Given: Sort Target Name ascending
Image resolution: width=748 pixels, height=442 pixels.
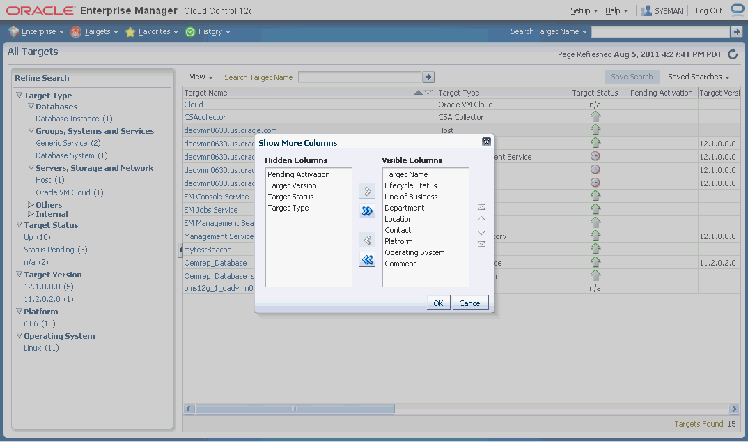Looking at the screenshot, I should (418, 93).
